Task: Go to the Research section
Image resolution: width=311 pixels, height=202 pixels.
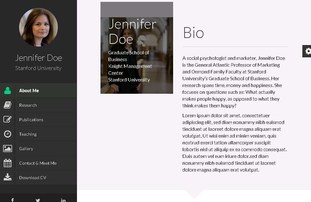Action: click(x=28, y=105)
